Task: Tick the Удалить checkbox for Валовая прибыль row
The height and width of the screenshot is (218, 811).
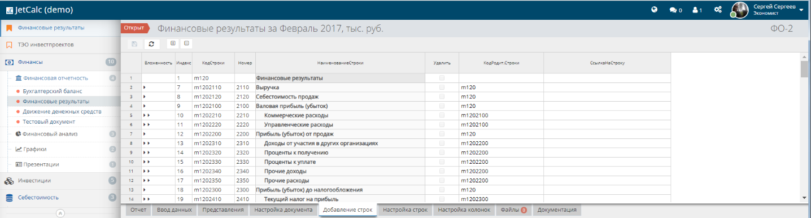Action: point(442,106)
